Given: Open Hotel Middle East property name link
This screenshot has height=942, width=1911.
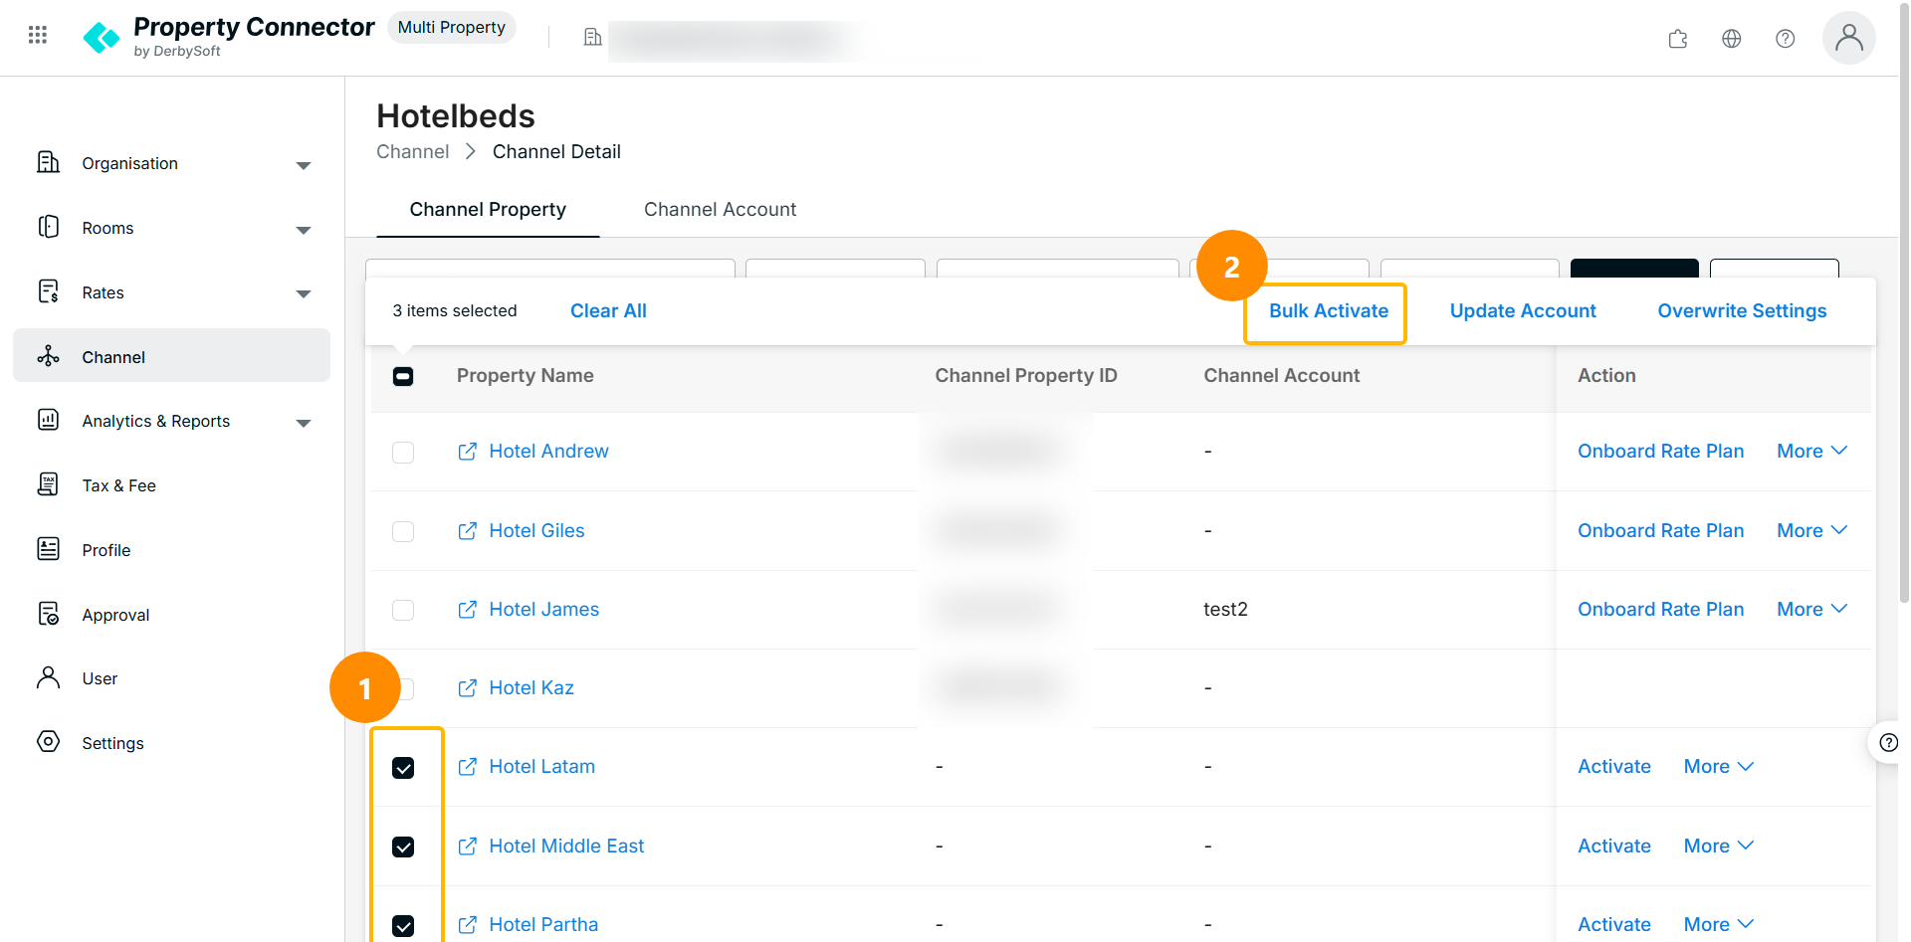Looking at the screenshot, I should [x=566, y=846].
